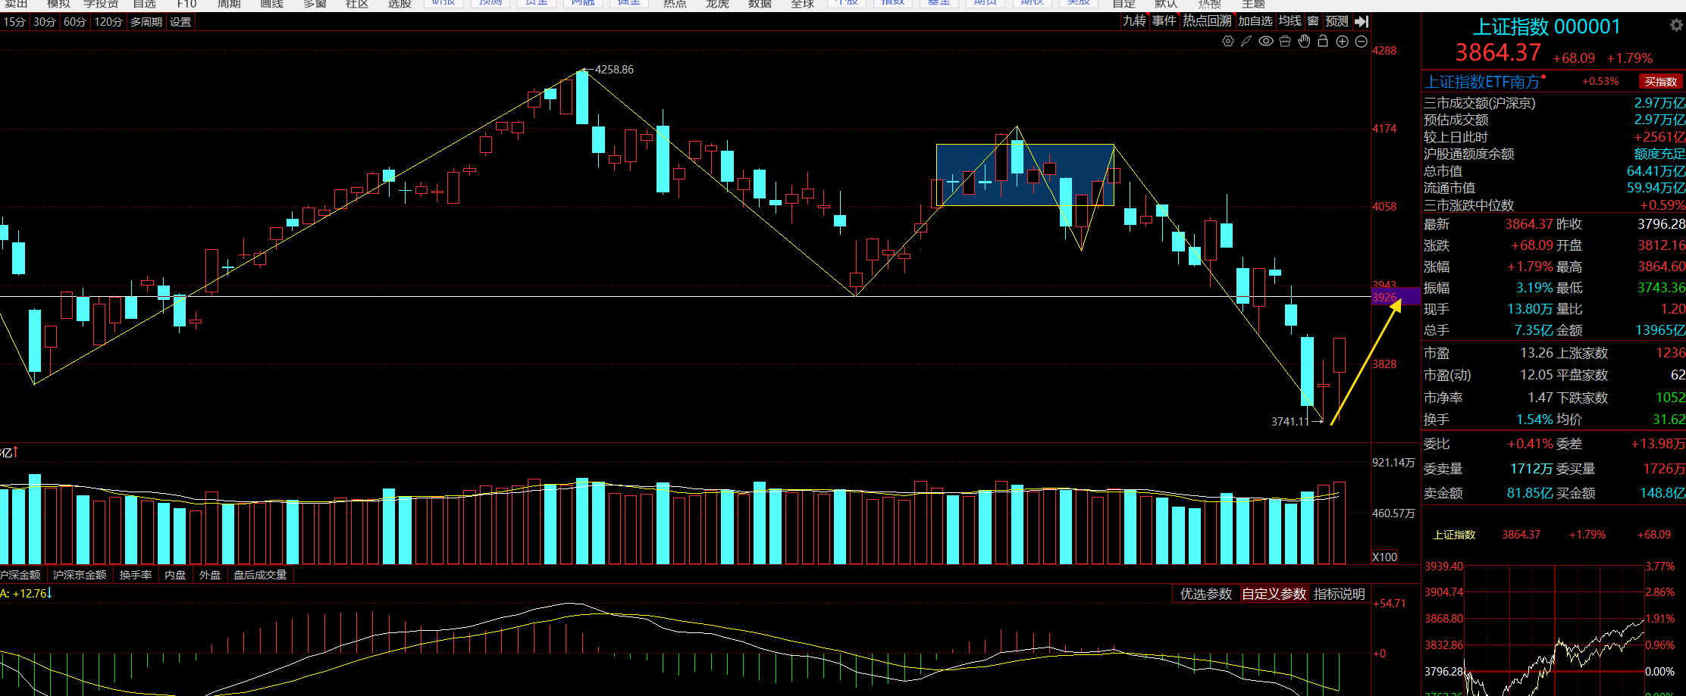Open the 数据 data menu
The width and height of the screenshot is (1686, 696).
(760, 4)
